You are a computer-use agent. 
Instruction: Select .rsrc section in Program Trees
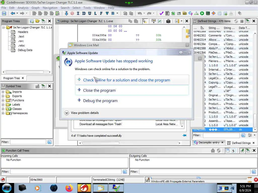[x=21, y=41]
